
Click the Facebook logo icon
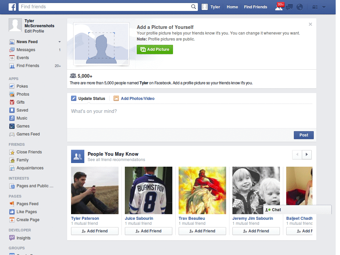(12, 7)
